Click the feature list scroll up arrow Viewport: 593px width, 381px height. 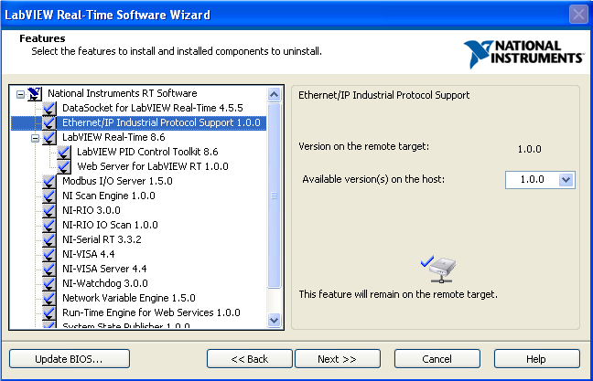(275, 94)
